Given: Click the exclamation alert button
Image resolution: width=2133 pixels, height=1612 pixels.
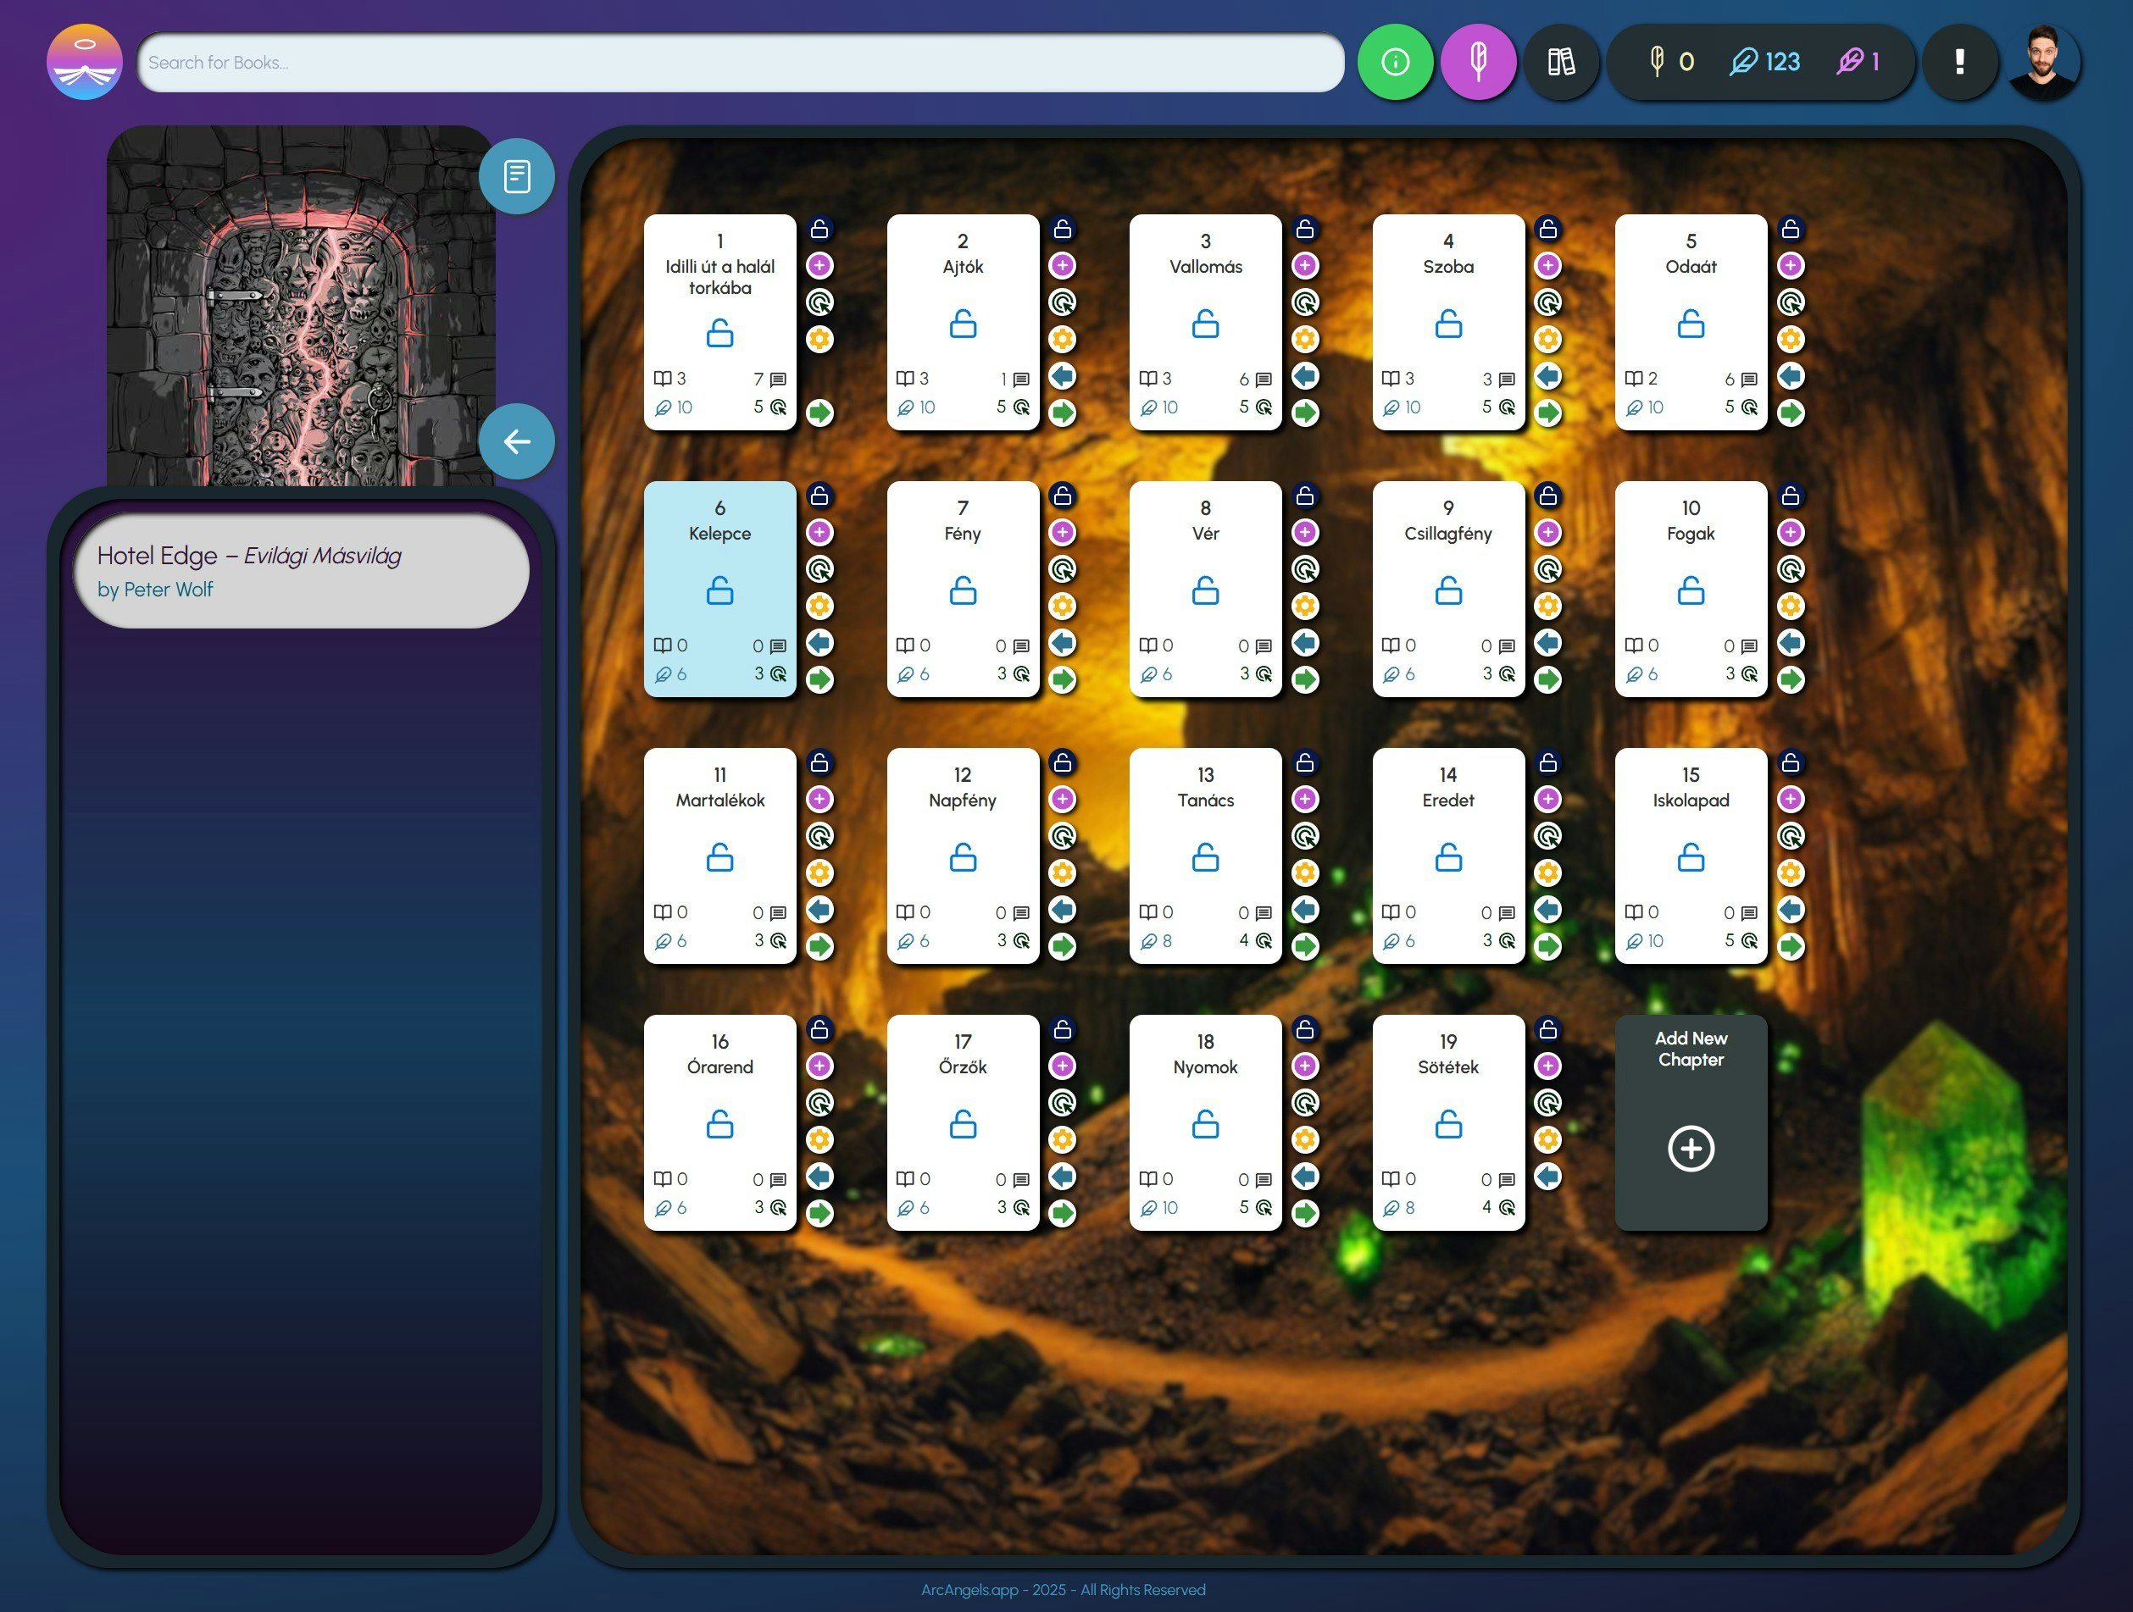Looking at the screenshot, I should (x=1958, y=63).
